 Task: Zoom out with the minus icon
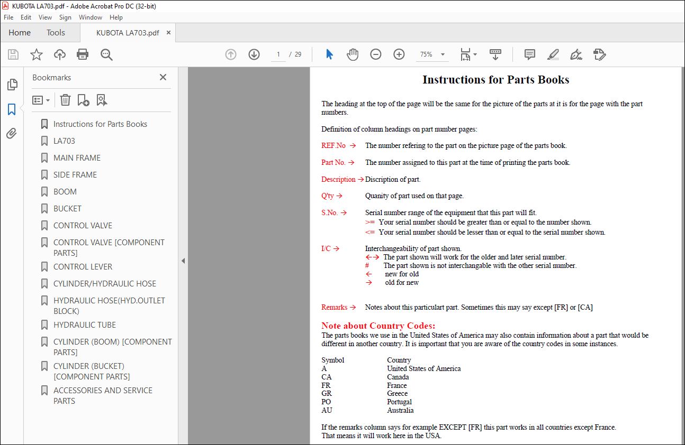coord(376,54)
